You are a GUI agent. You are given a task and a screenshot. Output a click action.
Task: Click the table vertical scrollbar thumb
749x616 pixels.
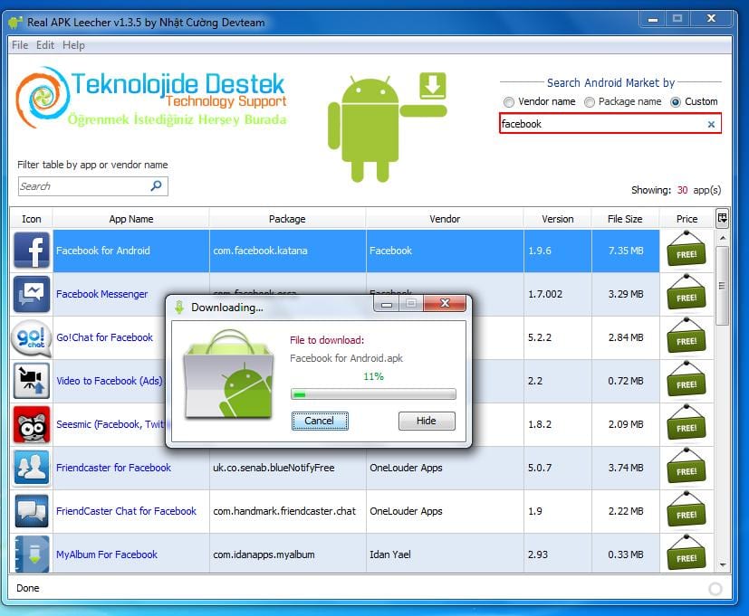point(722,285)
